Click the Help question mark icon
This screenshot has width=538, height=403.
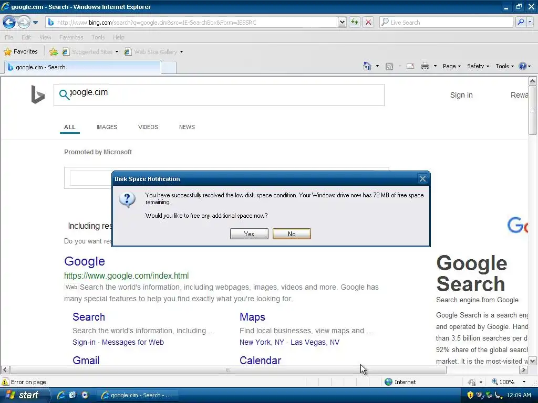523,66
